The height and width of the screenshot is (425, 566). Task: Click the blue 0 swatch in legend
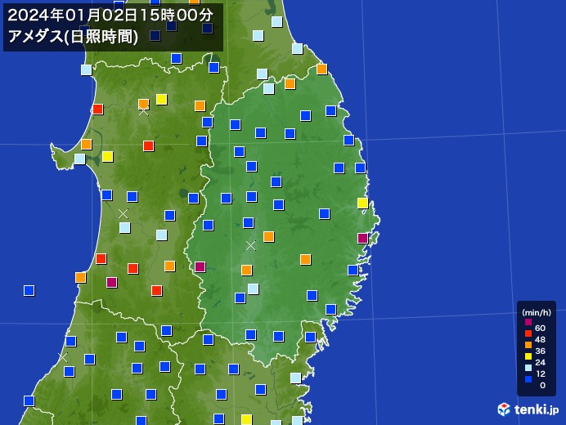tap(528, 379)
